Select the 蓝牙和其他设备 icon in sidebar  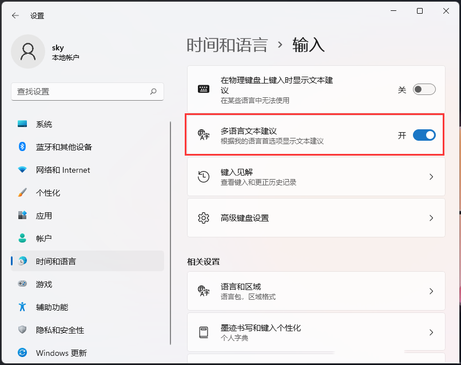(x=22, y=146)
